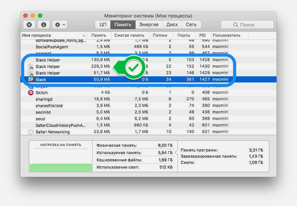This screenshot has width=297, height=206.
Task: Switch to the Энергия tab
Action: pyautogui.click(x=149, y=25)
